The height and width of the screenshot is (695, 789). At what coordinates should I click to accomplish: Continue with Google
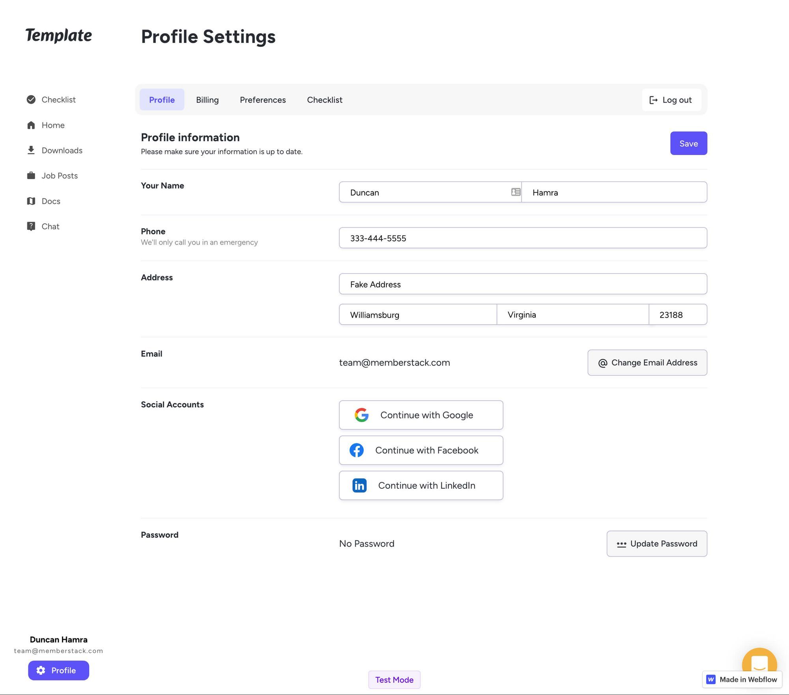click(x=421, y=415)
